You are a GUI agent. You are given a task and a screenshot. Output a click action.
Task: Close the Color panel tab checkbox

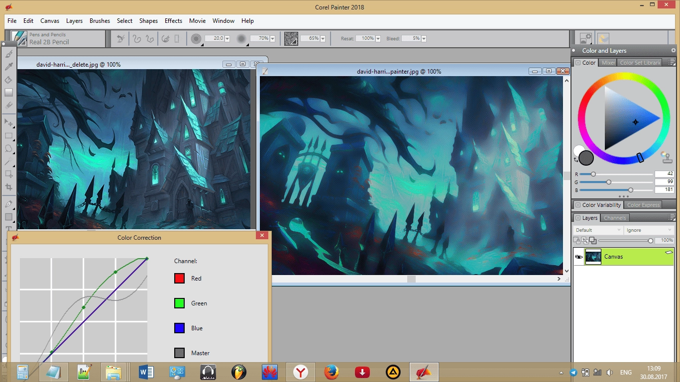[578, 63]
